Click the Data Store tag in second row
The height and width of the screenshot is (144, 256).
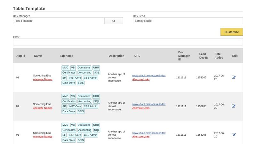tap(69, 112)
